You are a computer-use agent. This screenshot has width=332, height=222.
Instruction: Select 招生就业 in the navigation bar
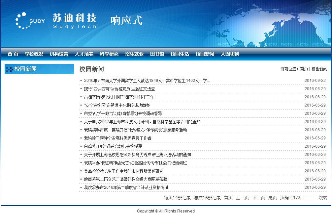[134, 54]
